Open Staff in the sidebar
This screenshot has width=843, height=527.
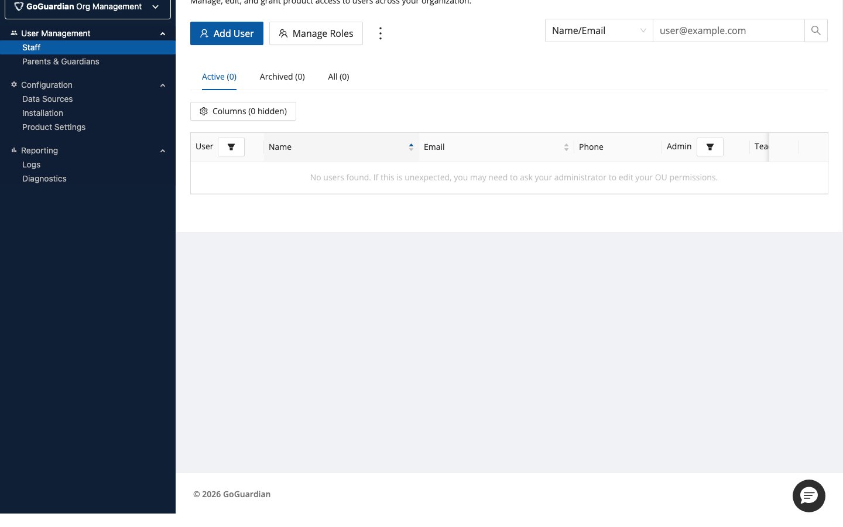click(x=88, y=47)
